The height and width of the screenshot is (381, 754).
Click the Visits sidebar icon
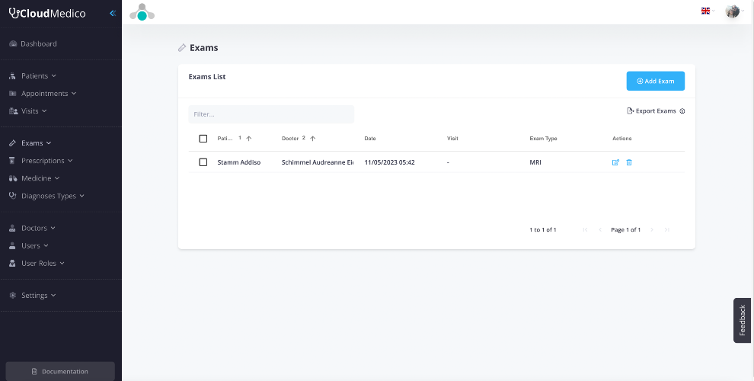click(x=14, y=111)
